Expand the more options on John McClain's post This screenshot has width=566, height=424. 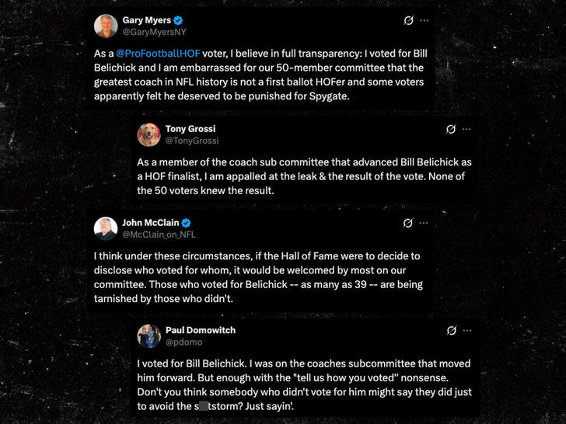click(x=423, y=223)
